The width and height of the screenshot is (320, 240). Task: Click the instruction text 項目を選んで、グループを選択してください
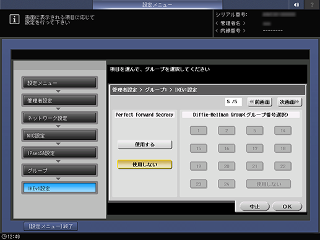click(x=160, y=69)
